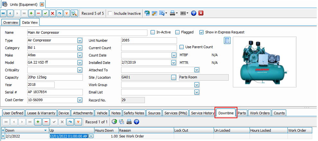Open the Cost Center dropdown
Image resolution: width=318 pixels, height=141 pixels.
click(x=80, y=100)
